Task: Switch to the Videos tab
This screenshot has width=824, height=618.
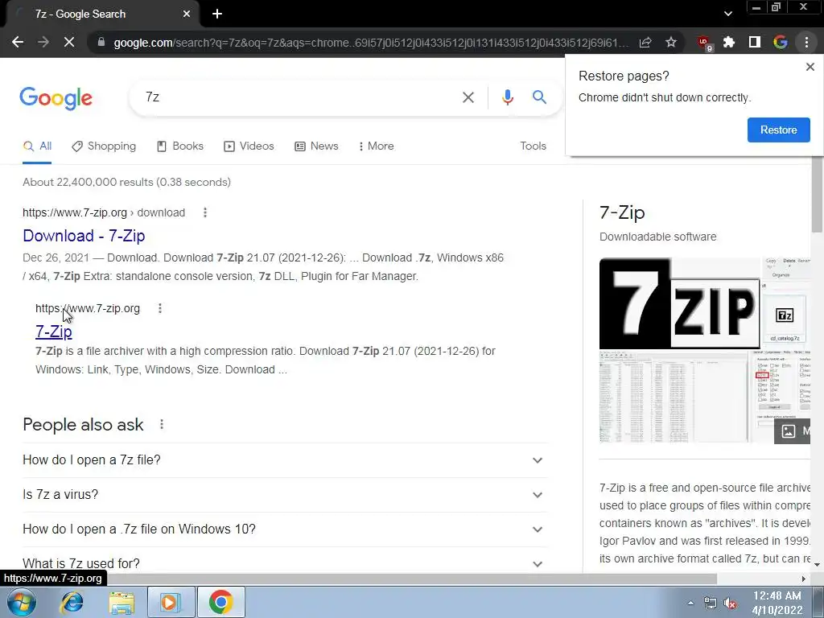Action: click(249, 146)
